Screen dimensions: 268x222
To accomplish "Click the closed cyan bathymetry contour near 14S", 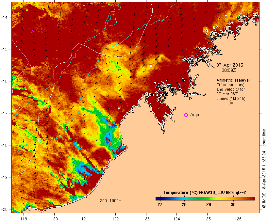I will click(112, 20).
